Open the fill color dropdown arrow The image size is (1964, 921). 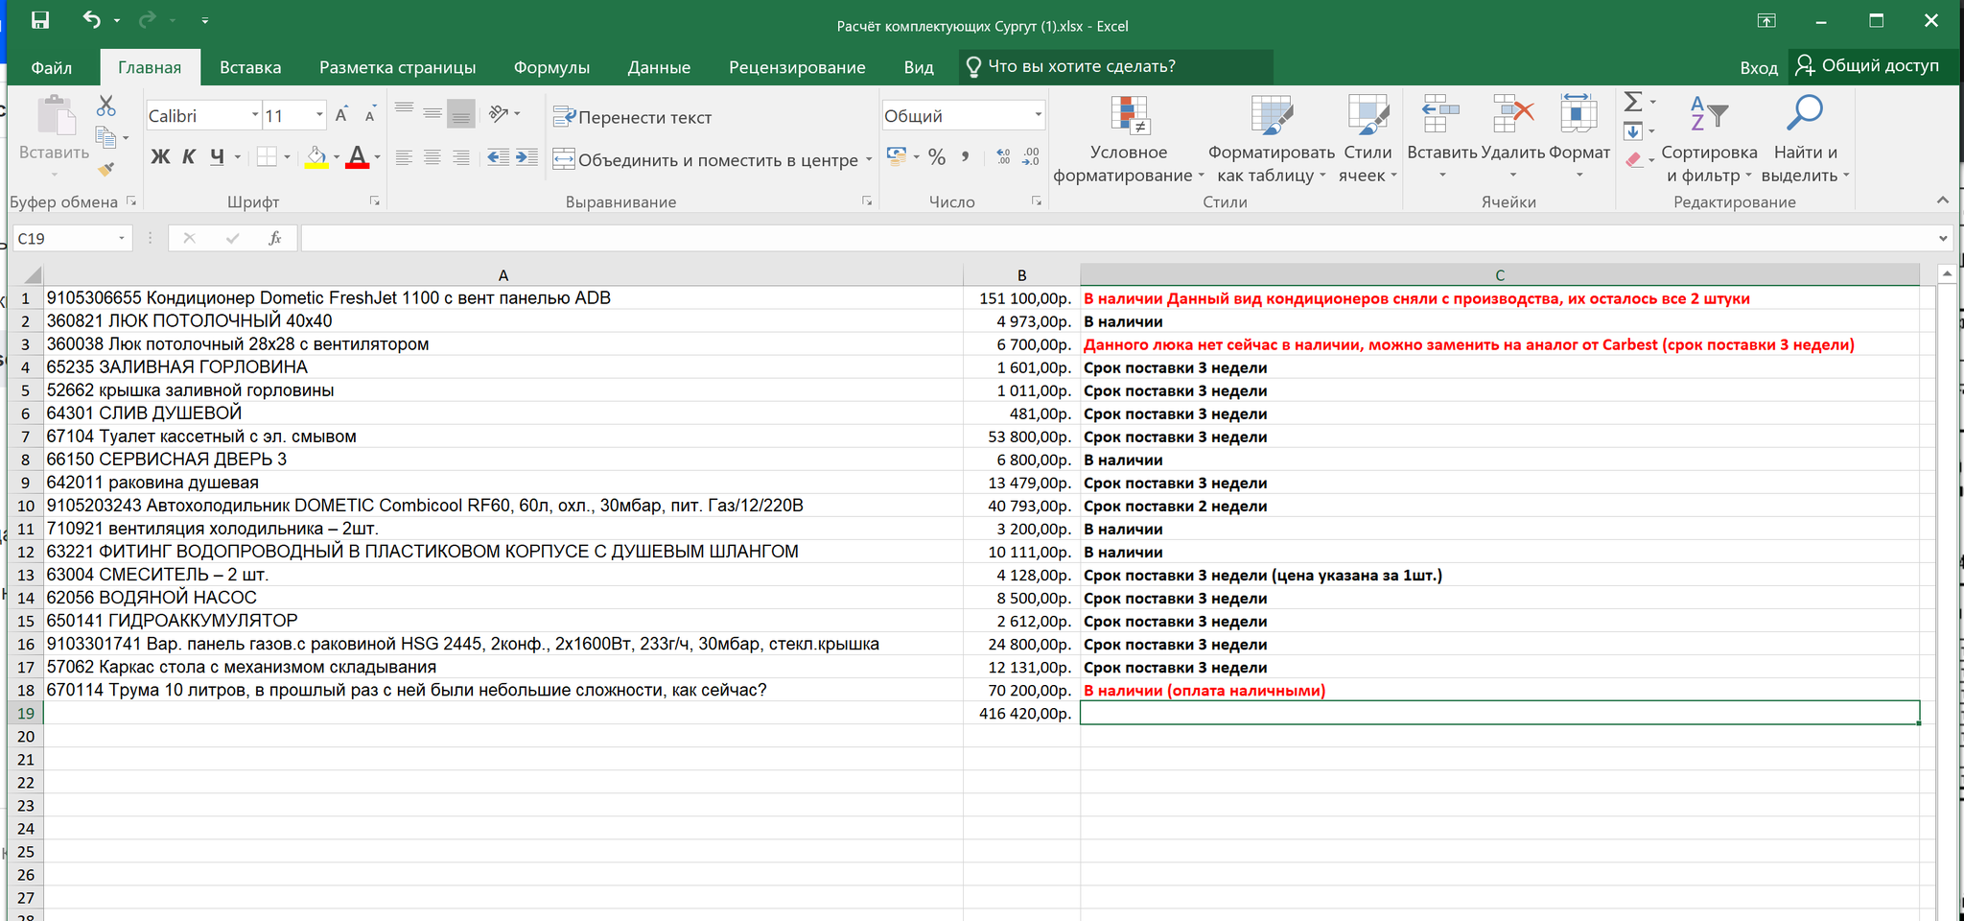point(337,157)
